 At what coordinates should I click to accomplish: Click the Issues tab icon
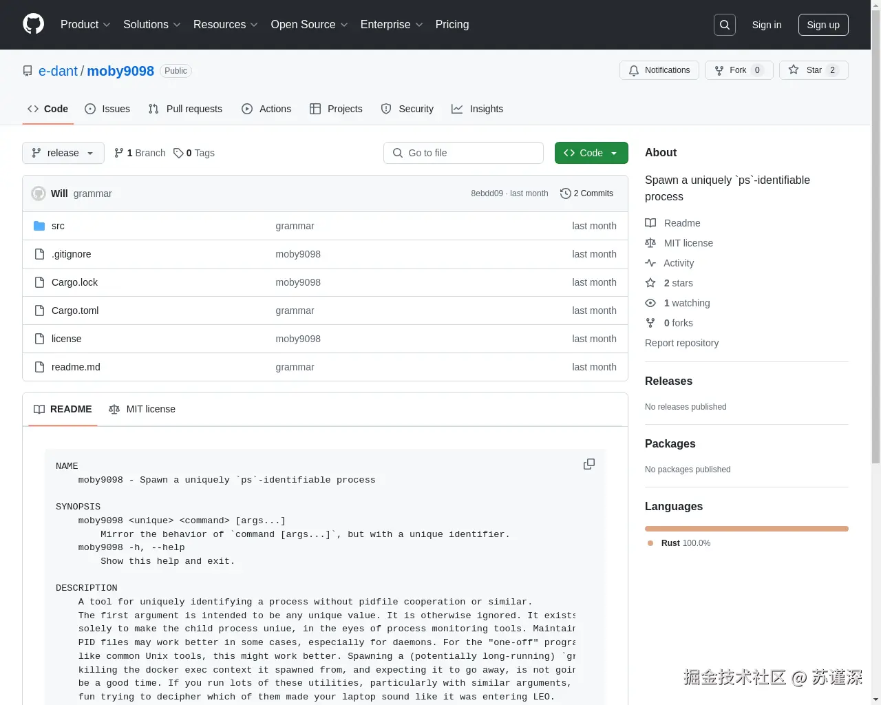click(90, 109)
